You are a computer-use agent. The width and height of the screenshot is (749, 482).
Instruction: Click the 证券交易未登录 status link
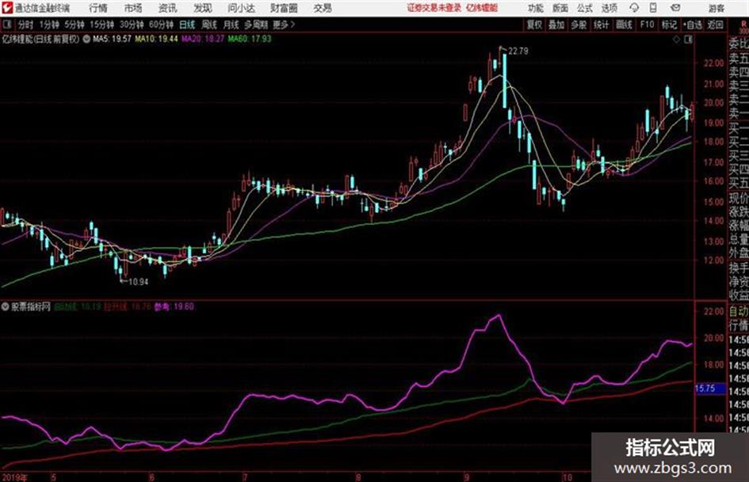point(434,8)
